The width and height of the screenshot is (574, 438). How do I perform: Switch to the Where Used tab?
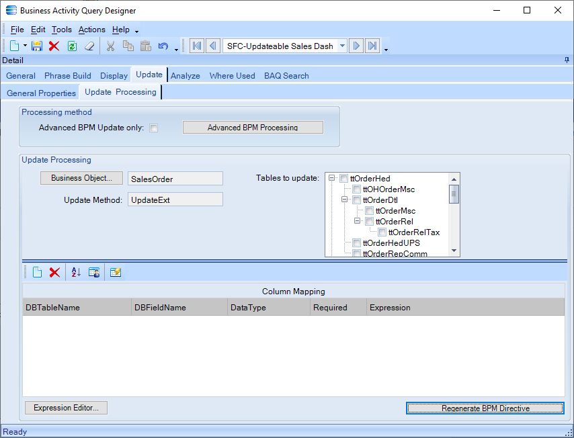232,76
